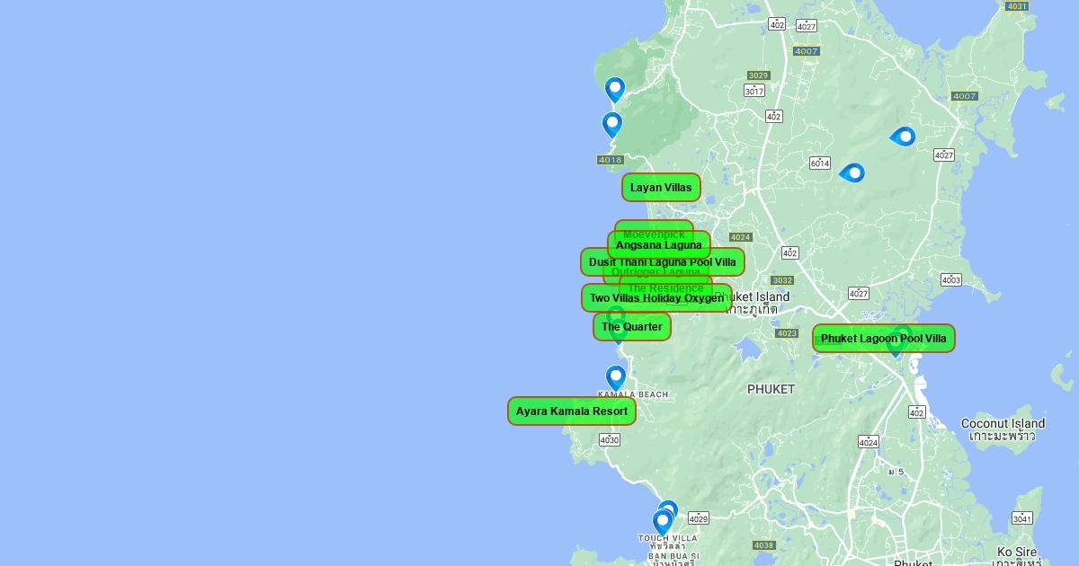This screenshot has height=566, width=1079.
Task: Click the Coconut Island map label
Action: coord(1003,423)
